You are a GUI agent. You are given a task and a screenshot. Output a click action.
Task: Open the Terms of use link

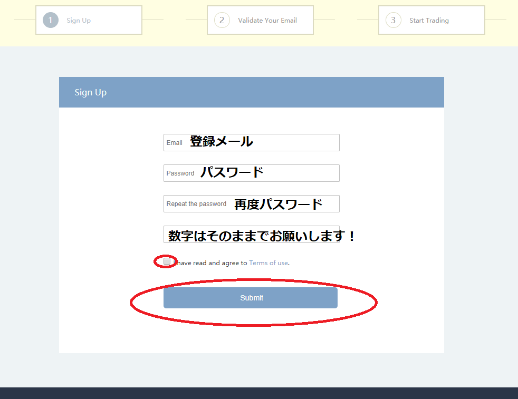(268, 263)
